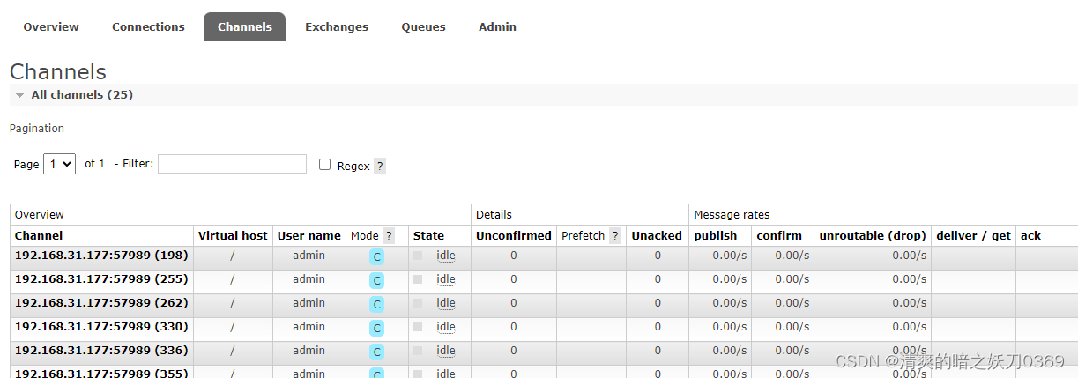Sort by the unroutable (drop) column
Image resolution: width=1078 pixels, height=378 pixels.
tap(873, 235)
